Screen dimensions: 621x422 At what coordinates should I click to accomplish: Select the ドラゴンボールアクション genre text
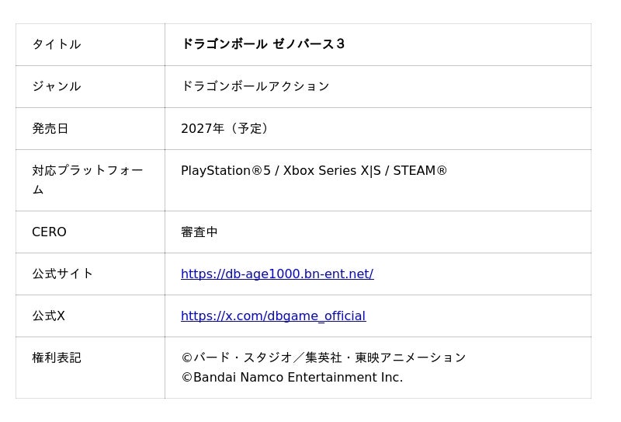click(x=255, y=86)
